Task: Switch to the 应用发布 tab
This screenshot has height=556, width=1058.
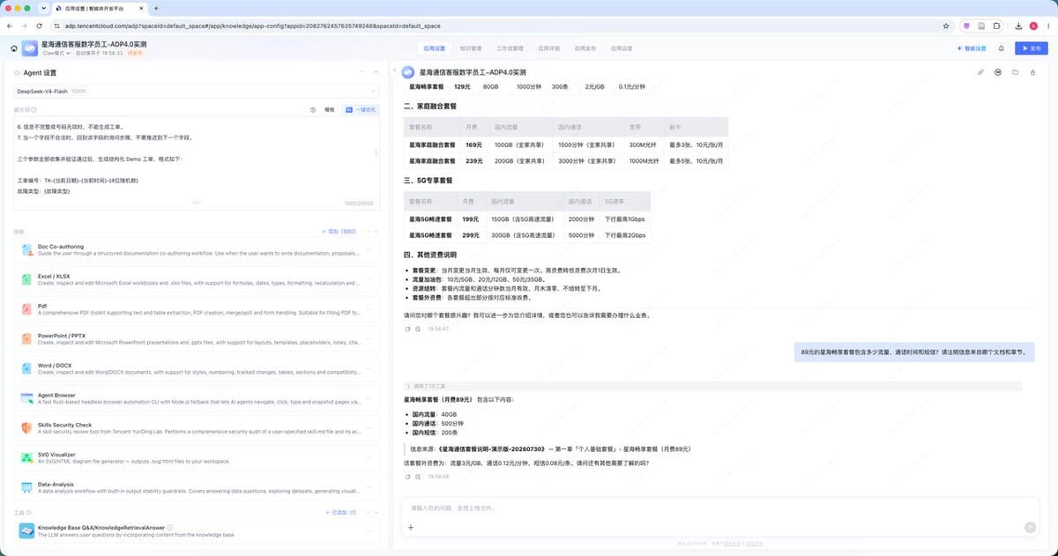Action: [x=585, y=48]
